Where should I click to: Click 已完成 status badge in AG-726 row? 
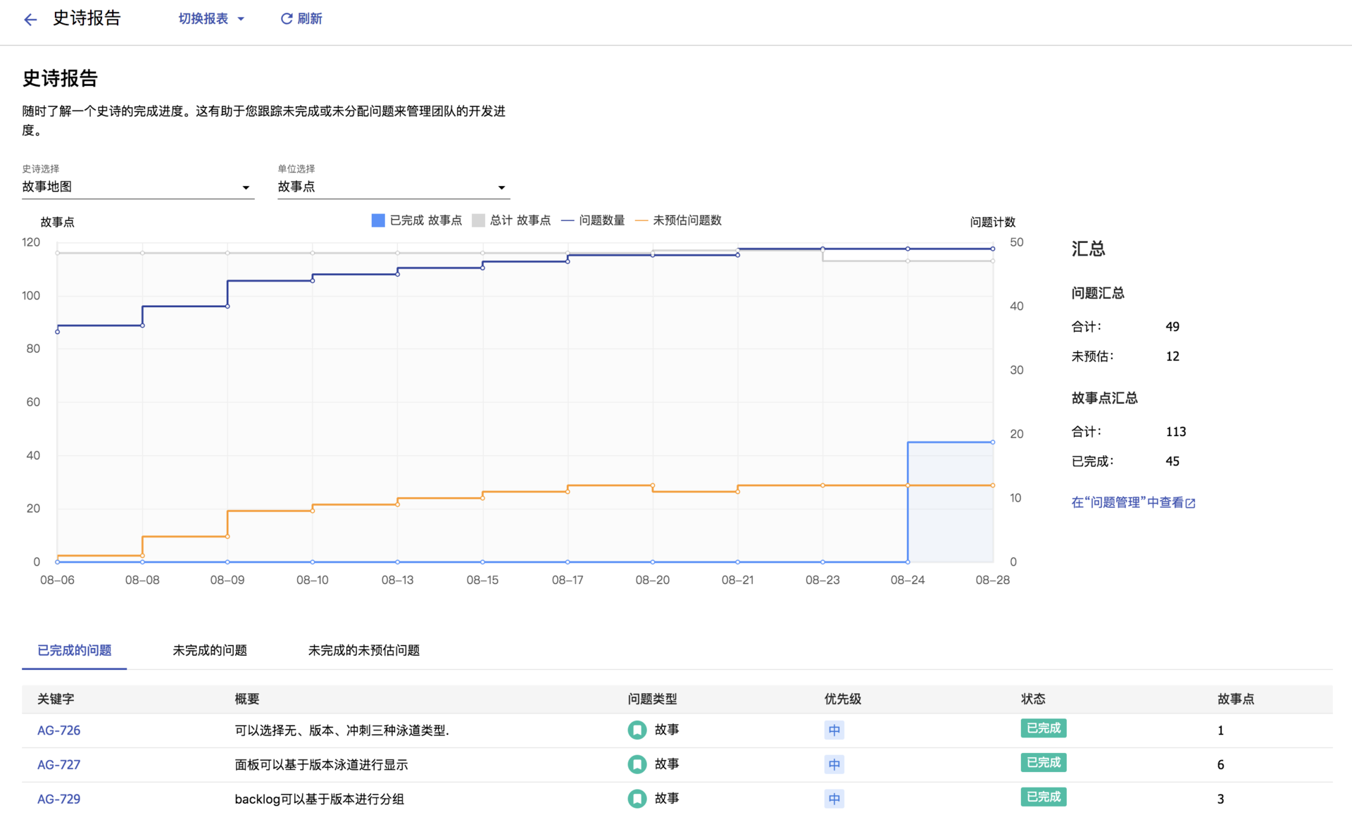click(x=1044, y=728)
